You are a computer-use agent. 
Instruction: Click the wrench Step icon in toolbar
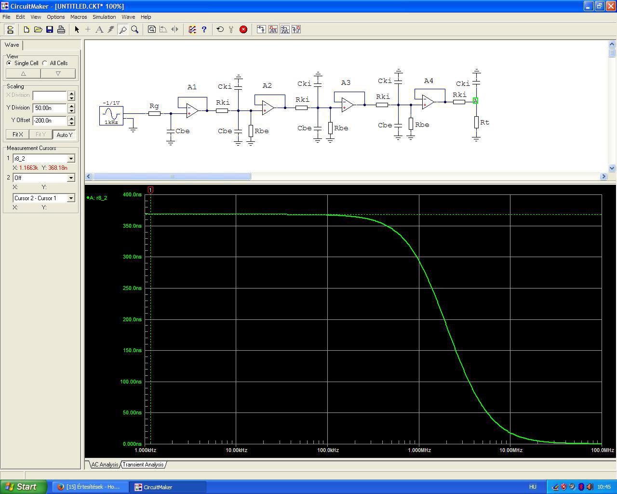[x=231, y=29]
